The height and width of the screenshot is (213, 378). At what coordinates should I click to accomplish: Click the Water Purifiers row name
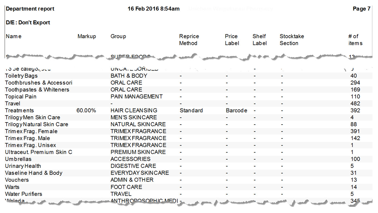click(23, 194)
